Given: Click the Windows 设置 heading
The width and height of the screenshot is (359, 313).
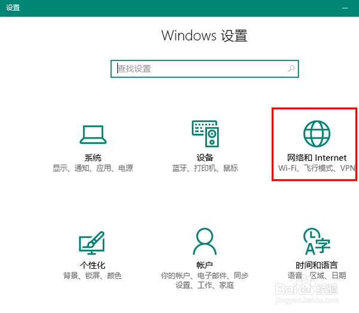Looking at the screenshot, I should (205, 36).
